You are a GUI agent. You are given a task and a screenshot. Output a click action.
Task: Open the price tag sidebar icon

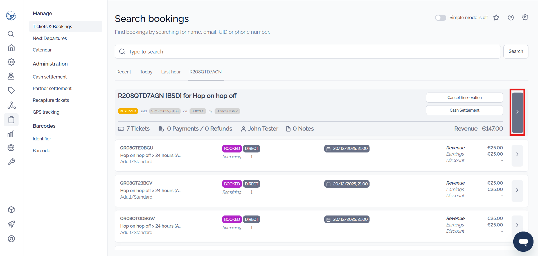coord(11,90)
